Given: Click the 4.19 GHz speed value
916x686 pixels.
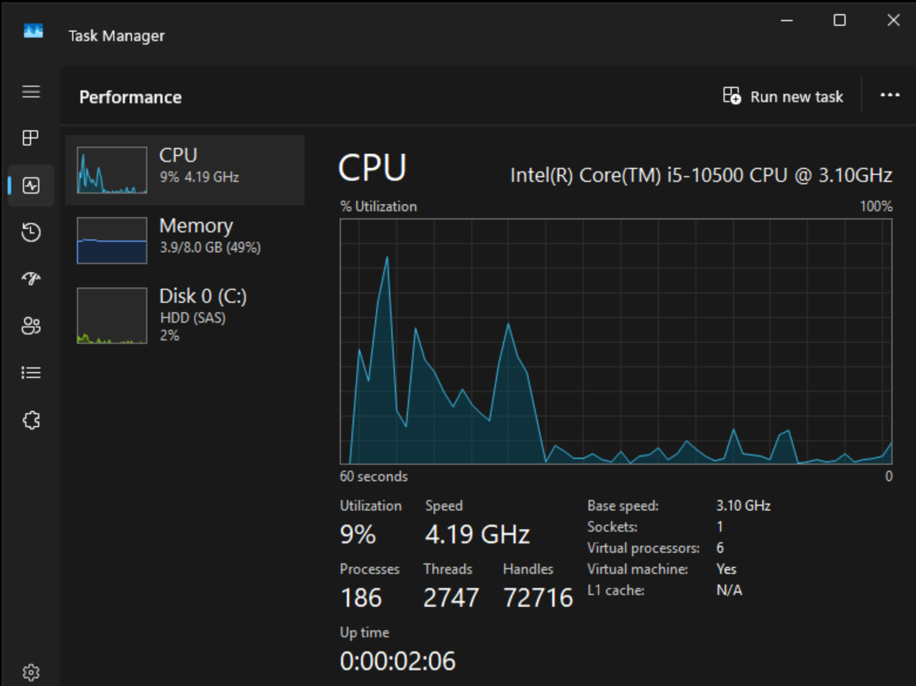Looking at the screenshot, I should pos(477,535).
